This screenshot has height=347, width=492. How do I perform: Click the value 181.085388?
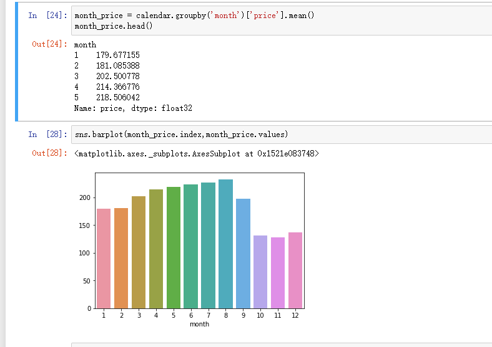[117, 66]
